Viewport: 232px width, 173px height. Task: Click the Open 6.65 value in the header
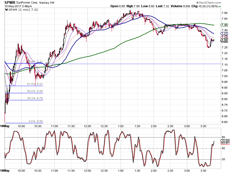pyautogui.click(x=118, y=6)
